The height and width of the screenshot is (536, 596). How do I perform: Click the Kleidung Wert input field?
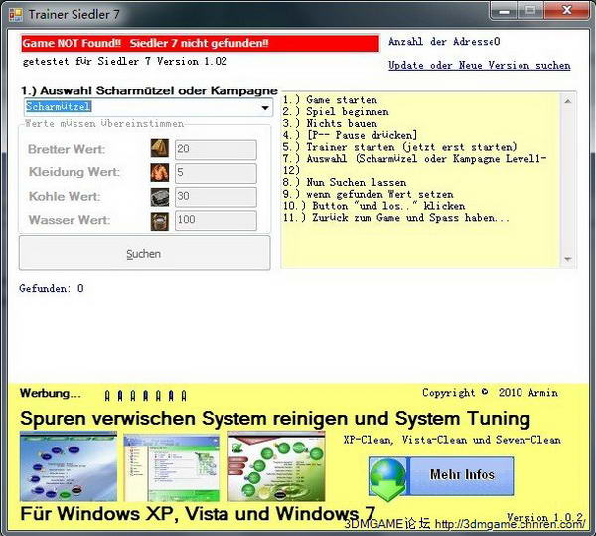pos(215,173)
